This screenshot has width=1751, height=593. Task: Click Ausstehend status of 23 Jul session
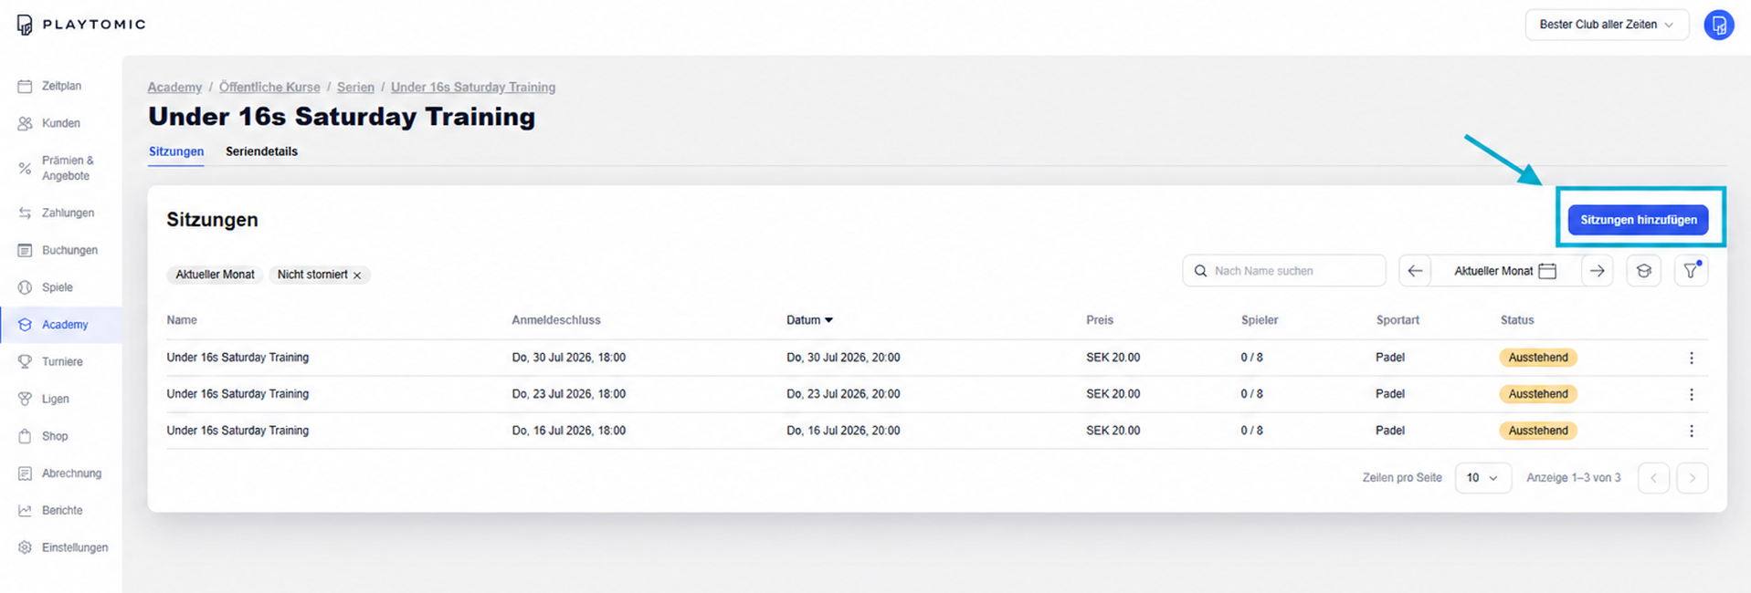1538,394
